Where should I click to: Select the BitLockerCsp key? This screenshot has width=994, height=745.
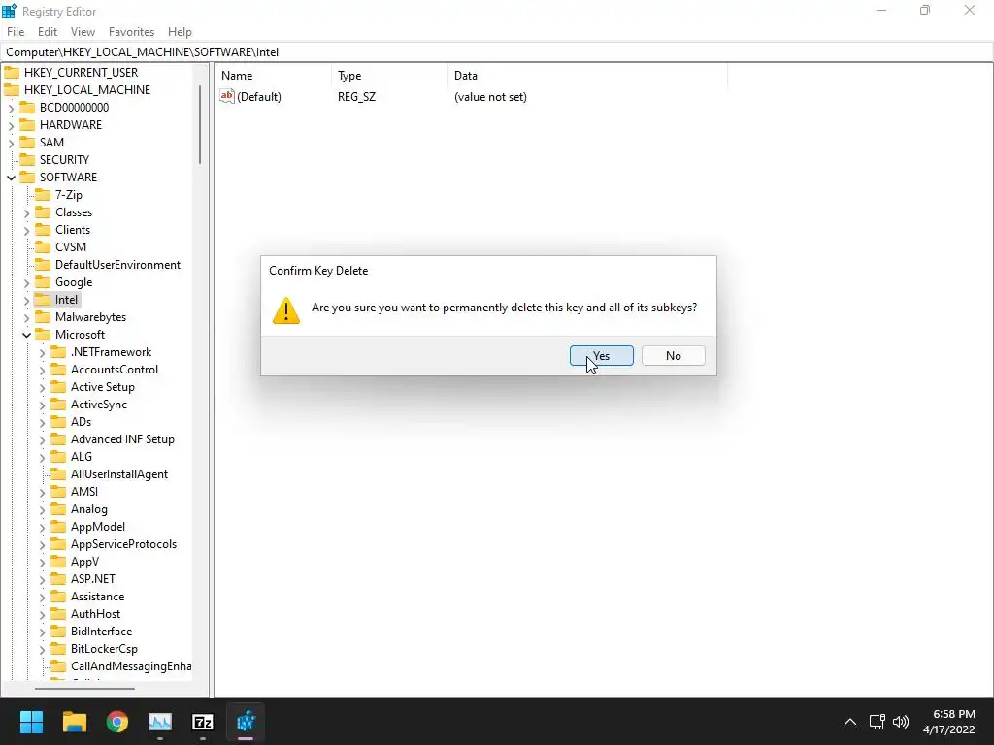point(104,649)
